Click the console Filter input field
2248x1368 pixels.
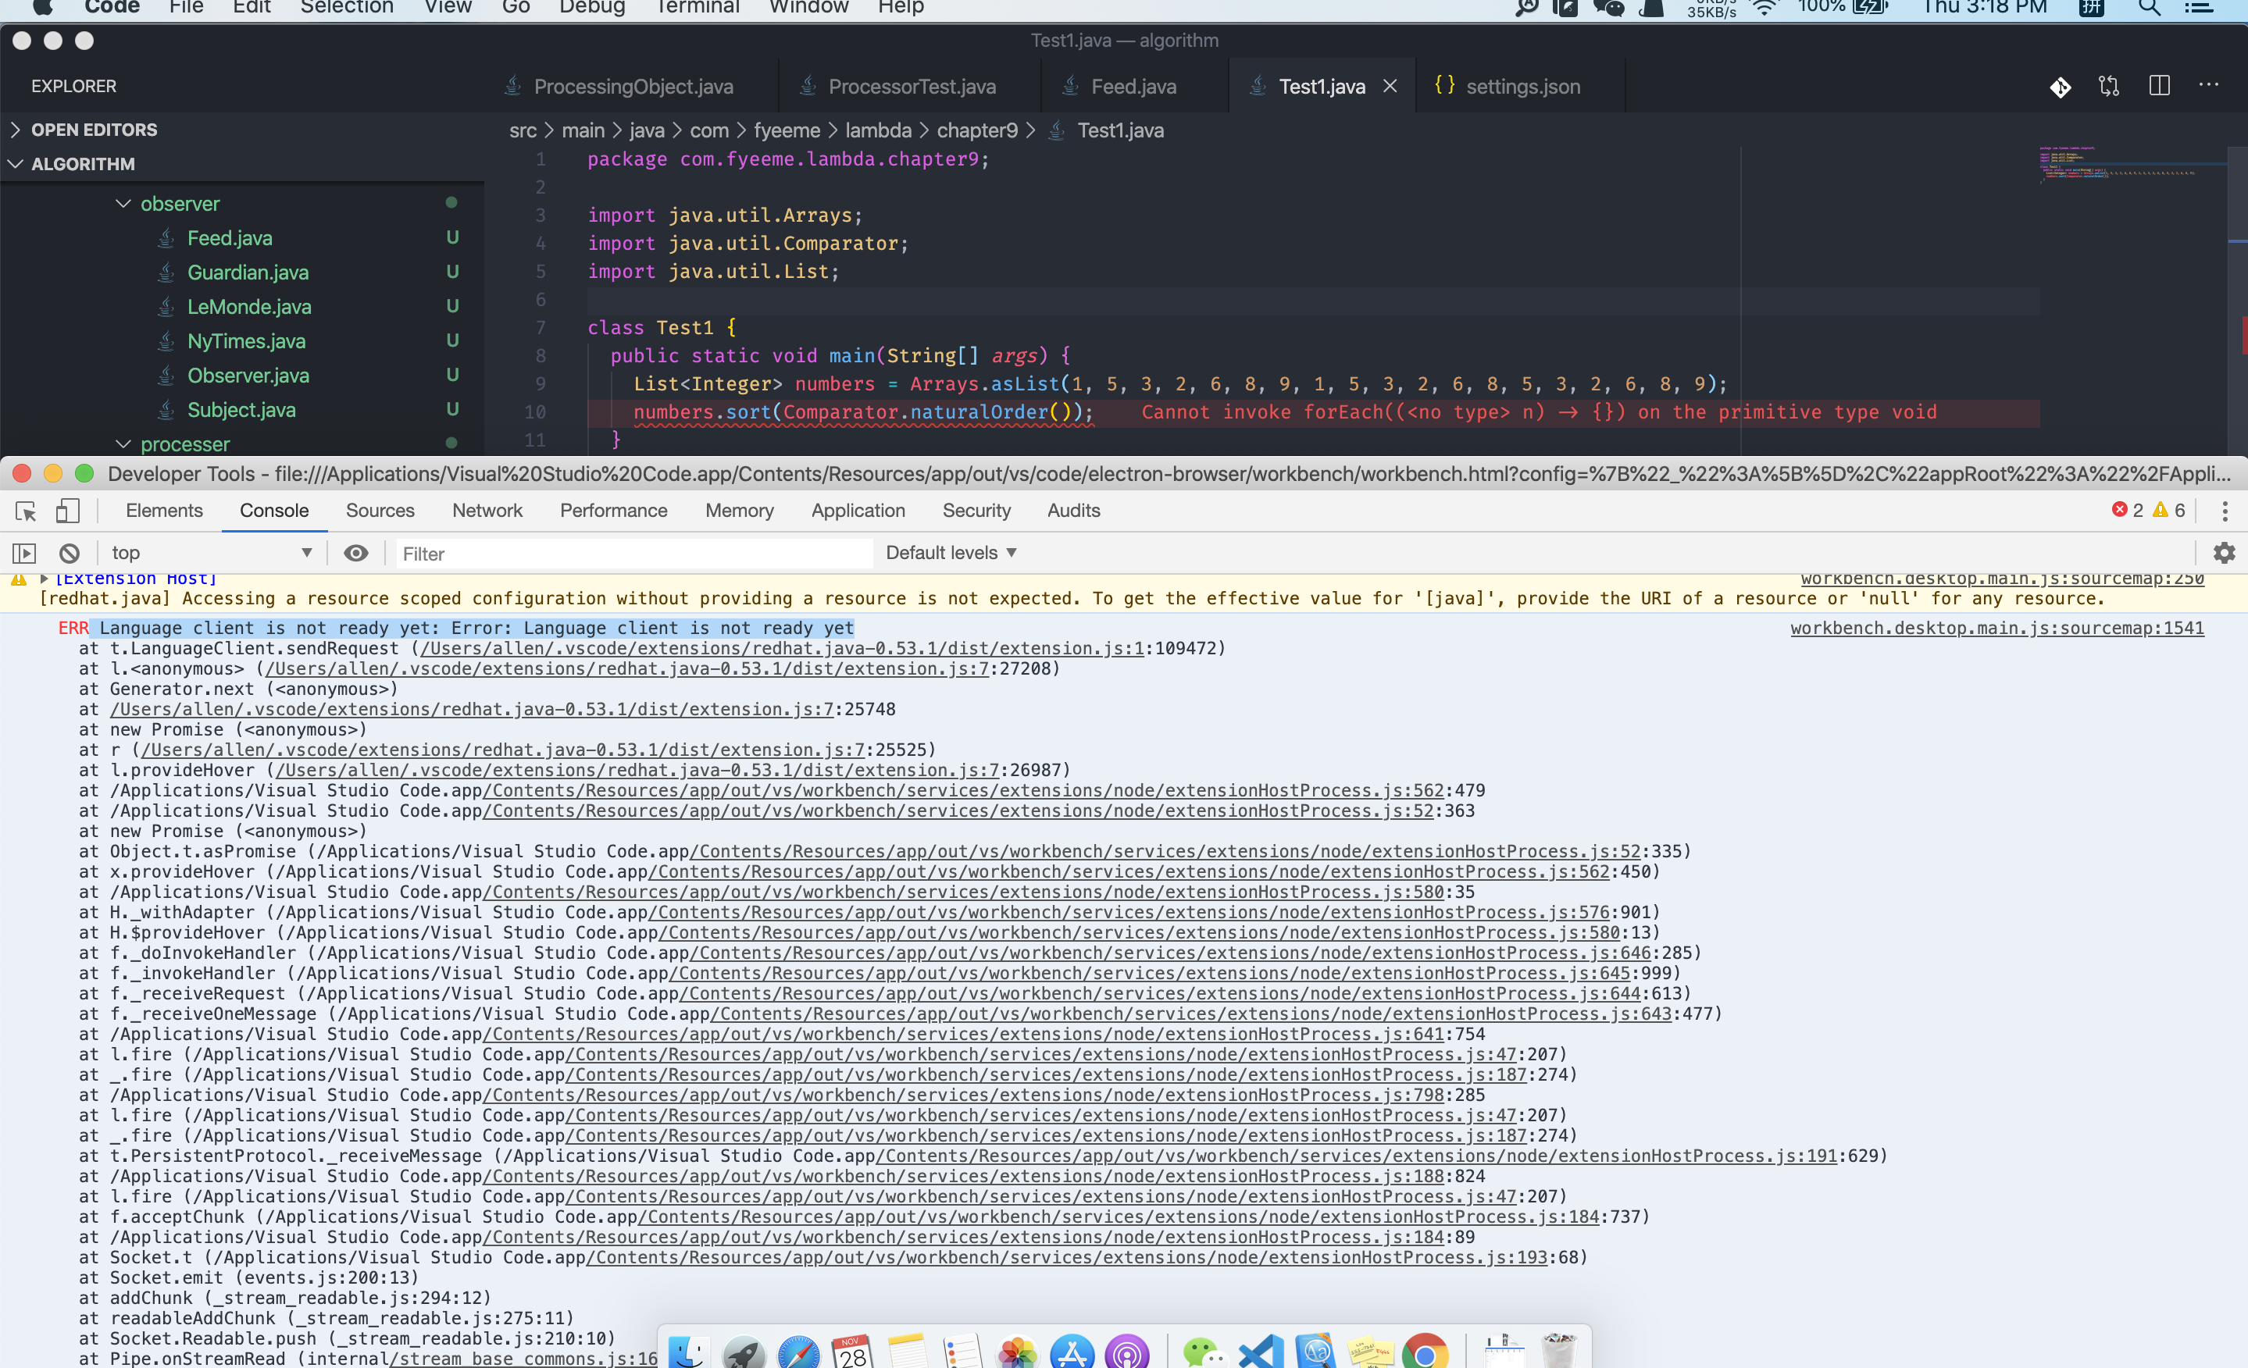point(630,553)
